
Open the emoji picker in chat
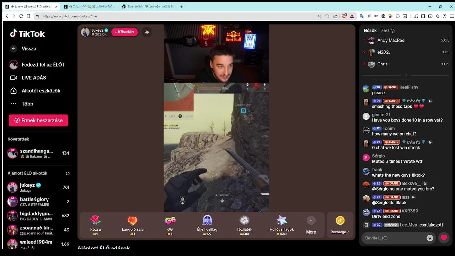coord(430,238)
